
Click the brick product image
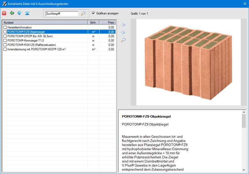click(x=188, y=62)
